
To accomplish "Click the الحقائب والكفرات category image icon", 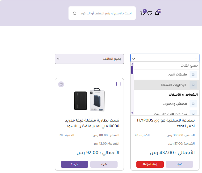I will click(193, 104).
